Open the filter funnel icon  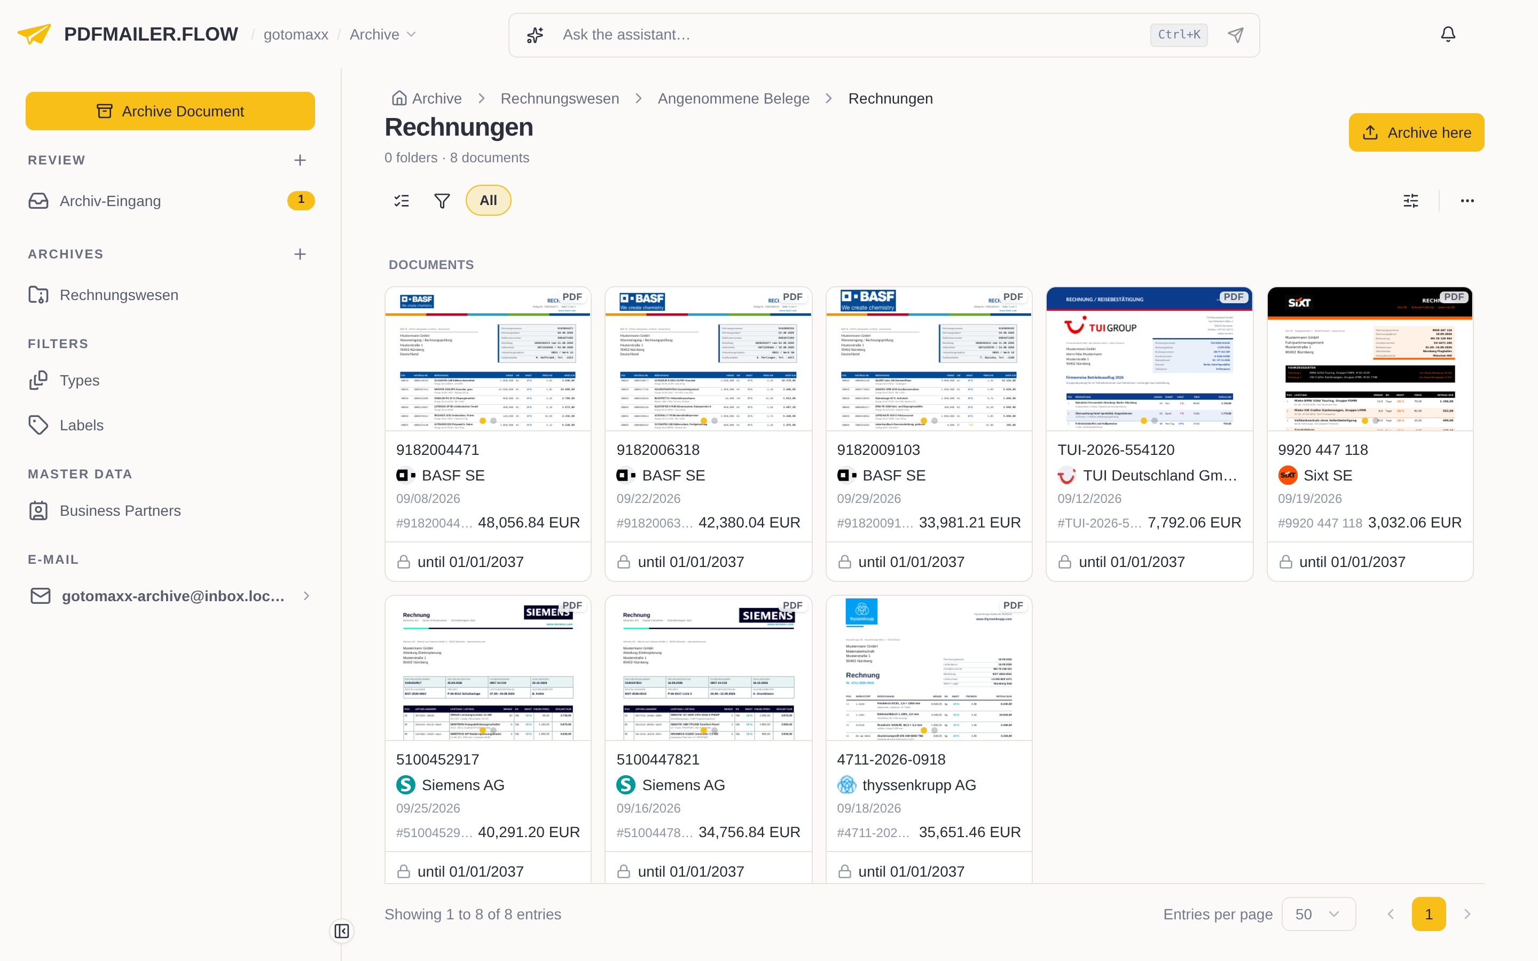(442, 201)
